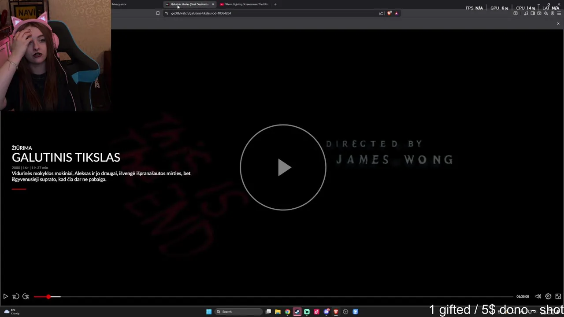564x317 pixels.
Task: Launch Google Chrome from the taskbar
Action: [x=287, y=312]
